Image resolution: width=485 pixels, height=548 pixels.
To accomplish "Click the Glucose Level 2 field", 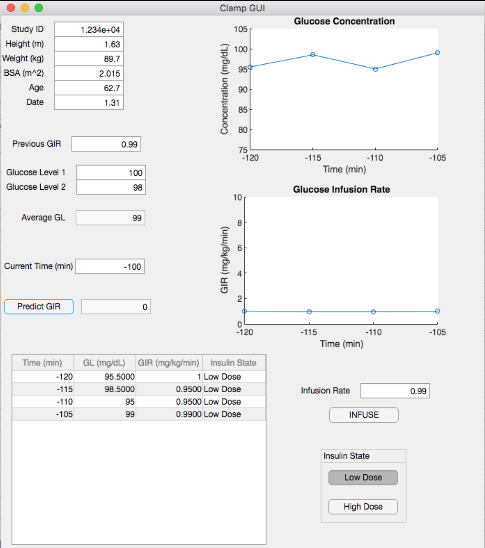I will (111, 187).
